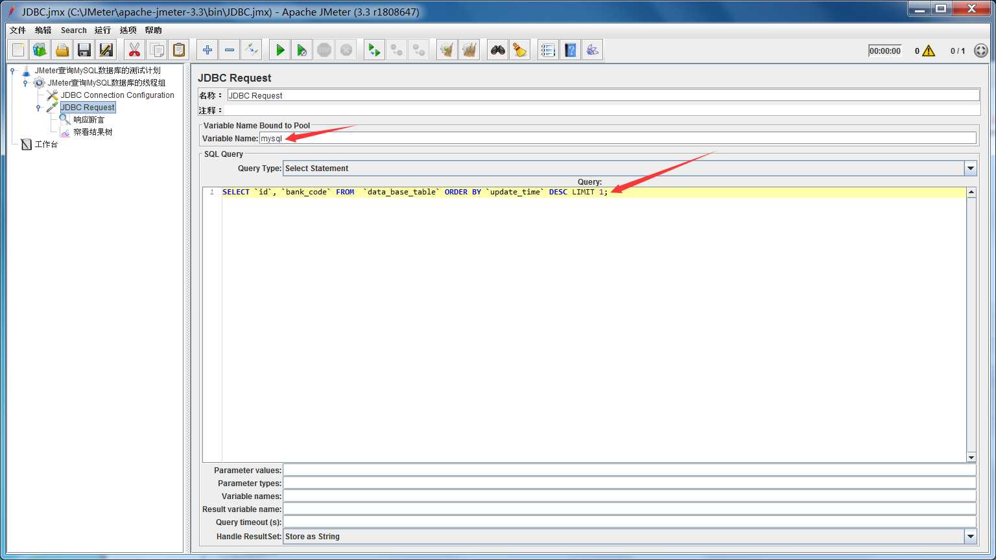Select JDBC Request in the tree
Viewport: 996px width, 560px height.
coord(88,108)
